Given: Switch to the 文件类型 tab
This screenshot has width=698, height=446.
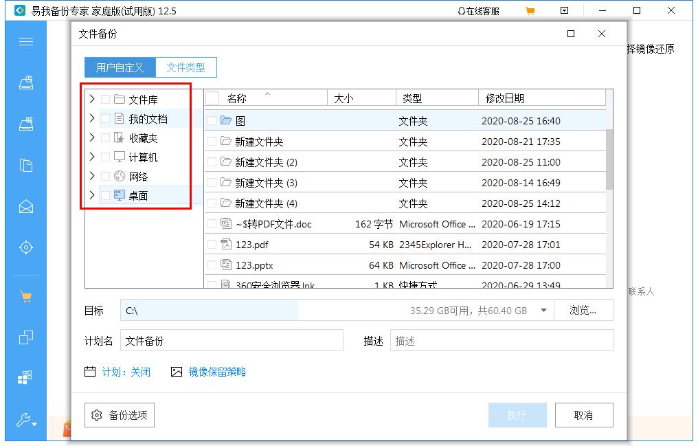Looking at the screenshot, I should (187, 67).
